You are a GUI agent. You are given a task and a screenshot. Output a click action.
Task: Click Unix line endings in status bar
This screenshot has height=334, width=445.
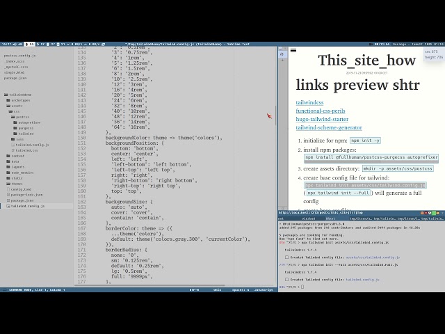(x=217, y=290)
